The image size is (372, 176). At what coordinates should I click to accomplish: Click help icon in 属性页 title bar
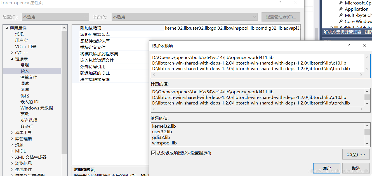[280, 3]
